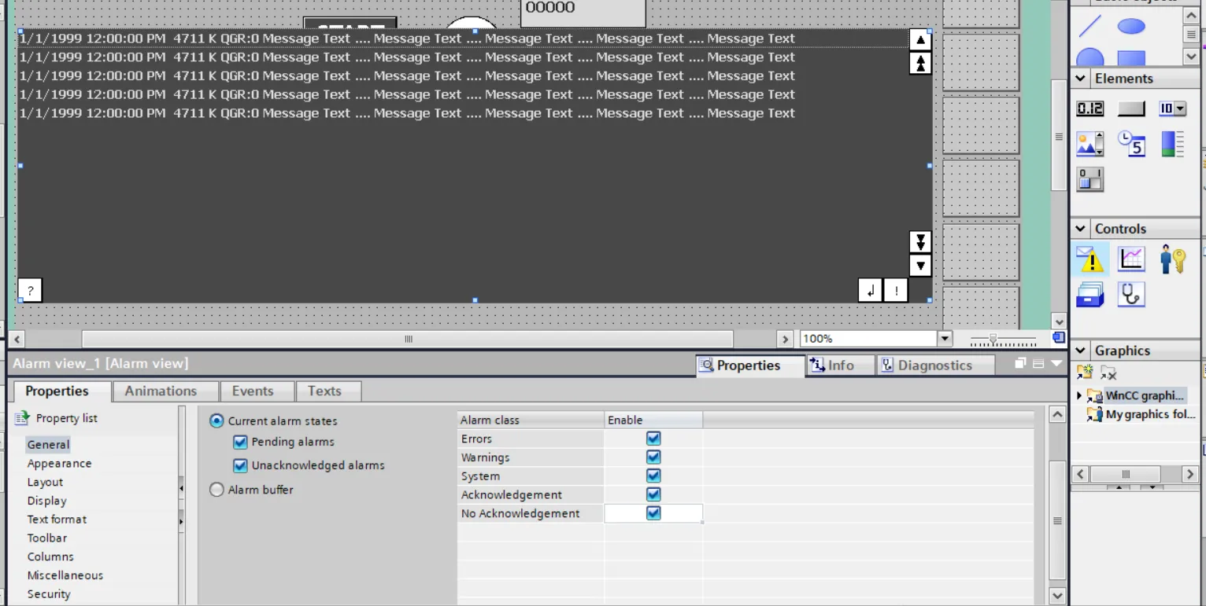Click the 100% zoom input field
Viewport: 1206px width, 606px height.
click(x=868, y=339)
